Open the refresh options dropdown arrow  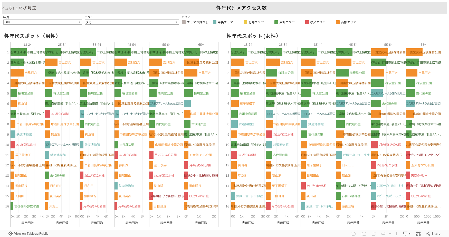point(390,234)
